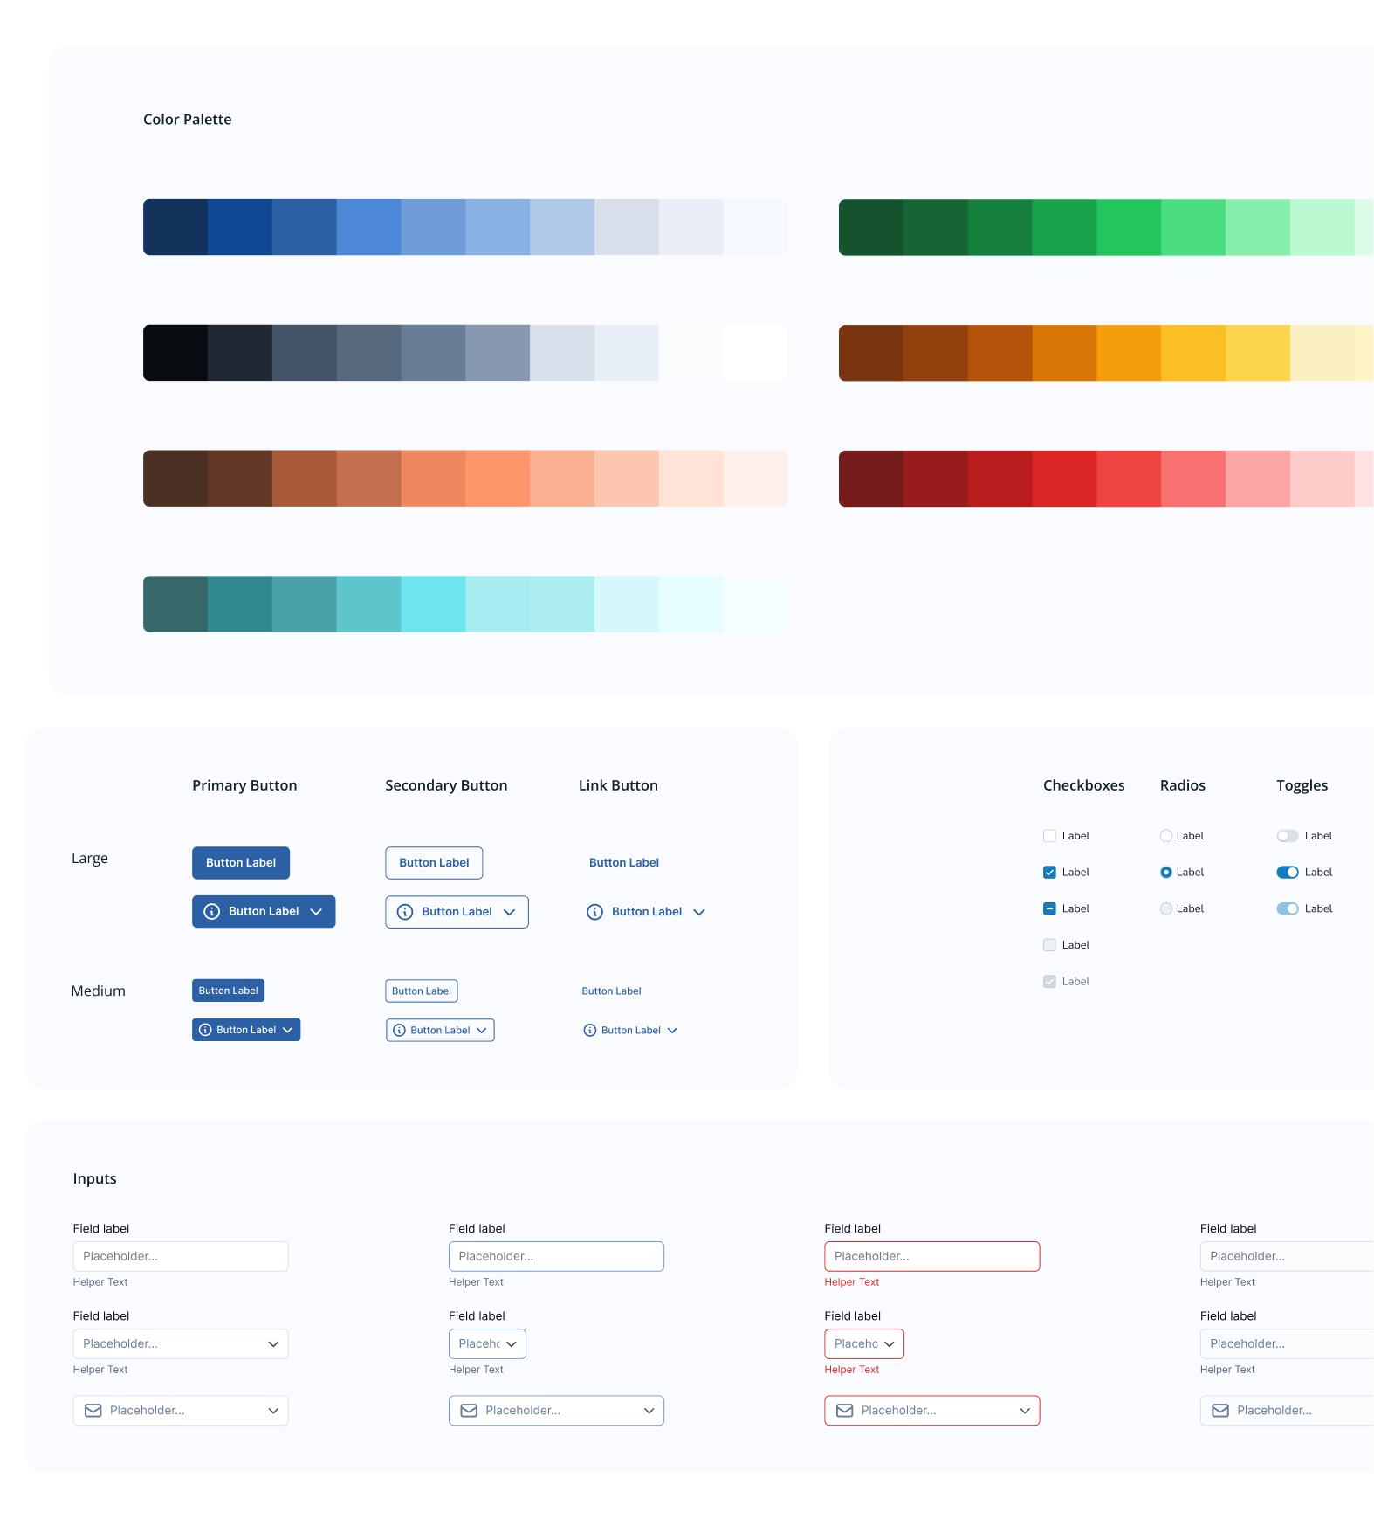Click large secondary Button Label without icon
The image size is (1374, 1526).
(x=434, y=863)
